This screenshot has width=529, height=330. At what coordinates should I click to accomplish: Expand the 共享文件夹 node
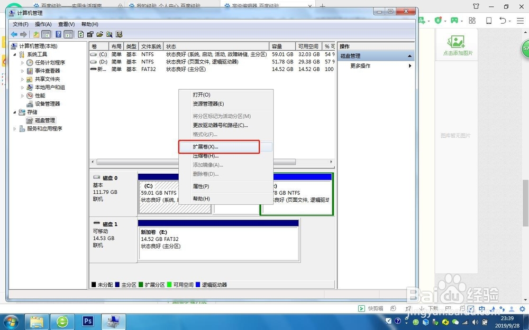click(23, 79)
